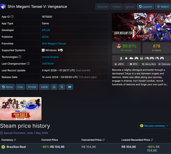171x154 pixels.
Task: Click the Steam Deck icon next to Windows
Action: [59, 50]
